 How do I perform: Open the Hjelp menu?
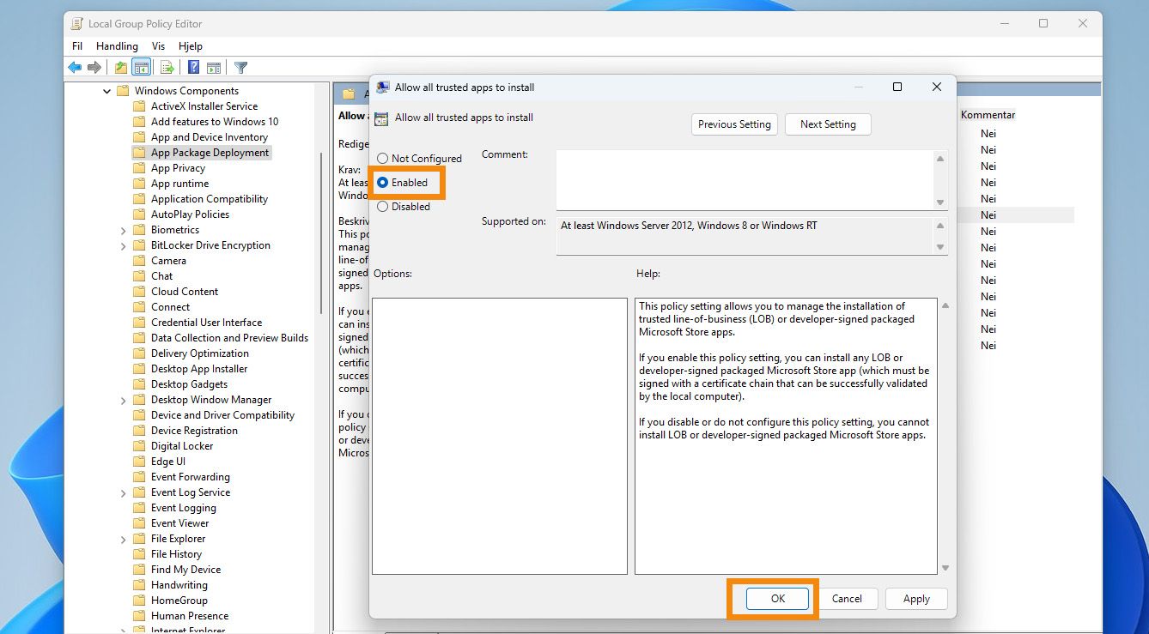[x=191, y=46]
